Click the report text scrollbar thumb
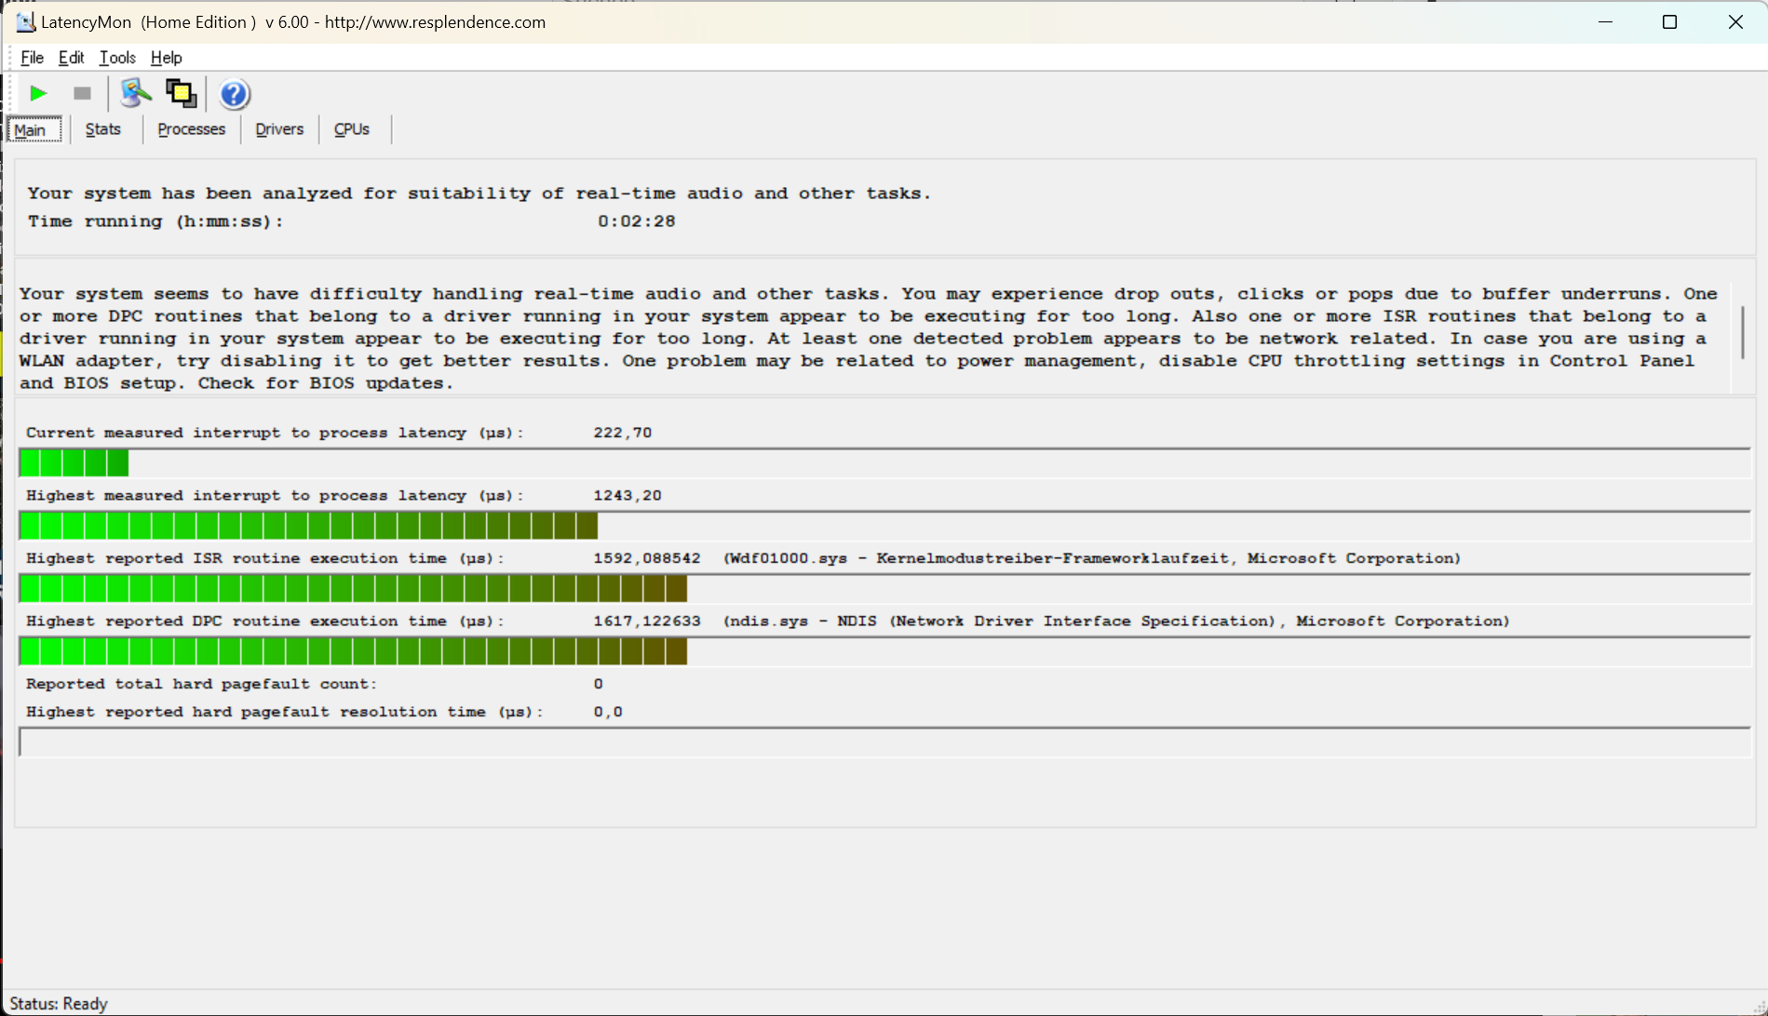Viewport: 1768px width, 1016px height. point(1742,332)
